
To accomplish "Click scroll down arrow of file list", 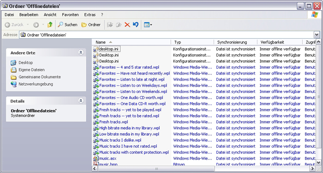I will [x=318, y=163].
